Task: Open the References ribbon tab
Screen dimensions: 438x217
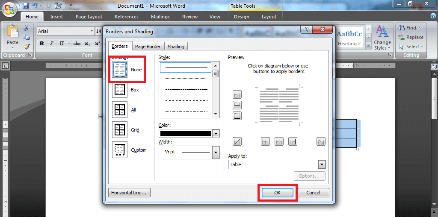Action: coord(127,17)
